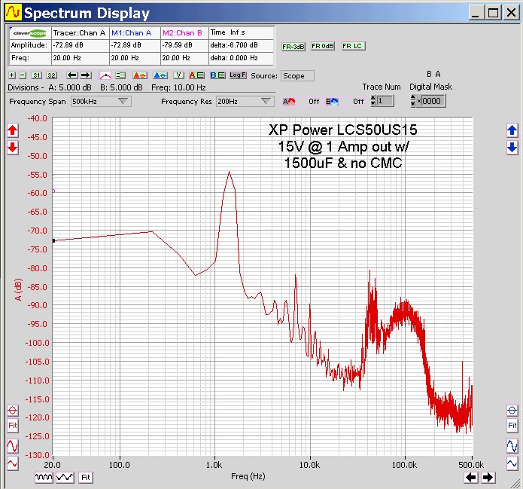This screenshot has height=489, width=523.
Task: Increment the Trace Num stepper
Action: point(373,99)
